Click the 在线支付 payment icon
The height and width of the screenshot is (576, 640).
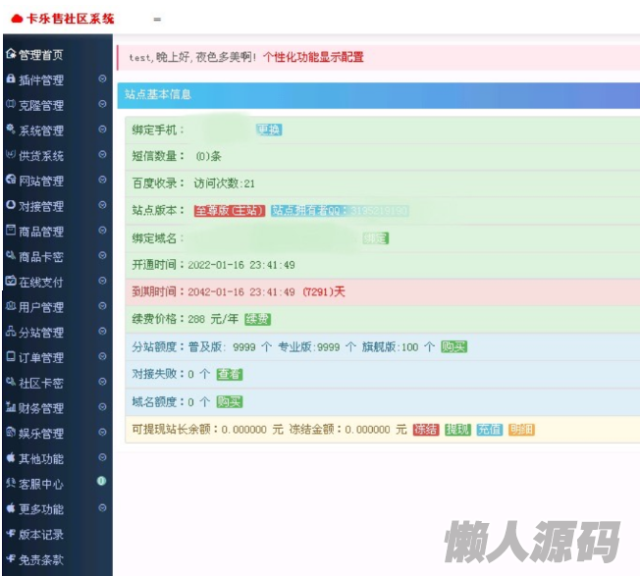(x=11, y=281)
